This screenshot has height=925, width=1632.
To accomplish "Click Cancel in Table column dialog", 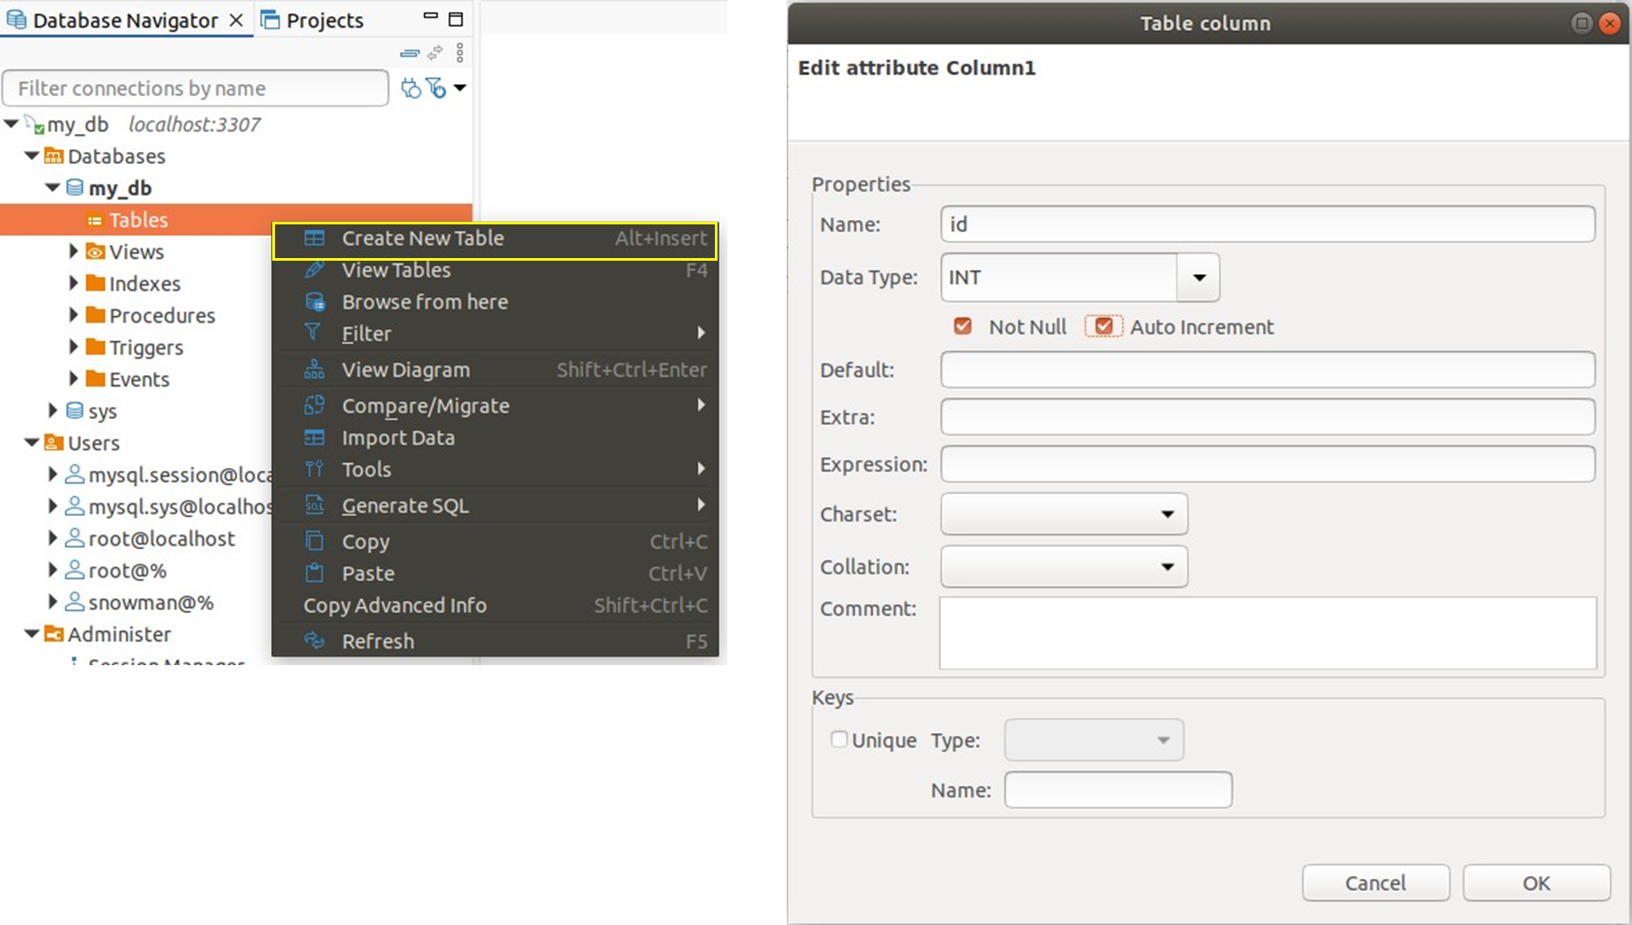I will (x=1376, y=882).
